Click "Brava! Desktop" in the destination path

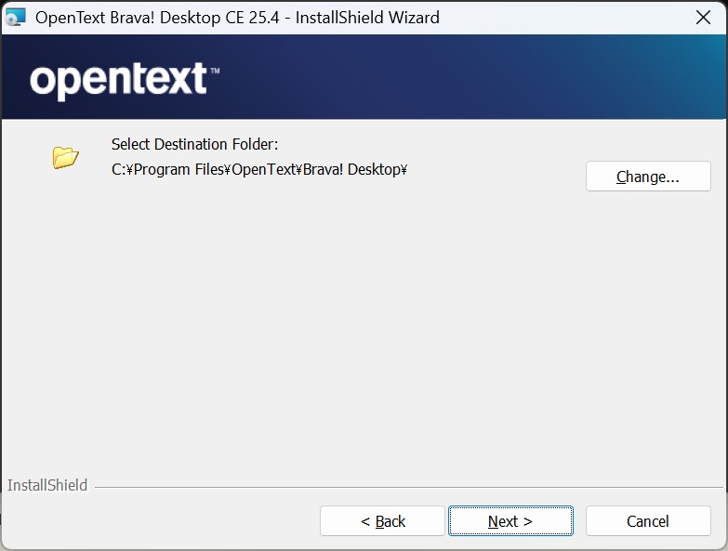[353, 169]
